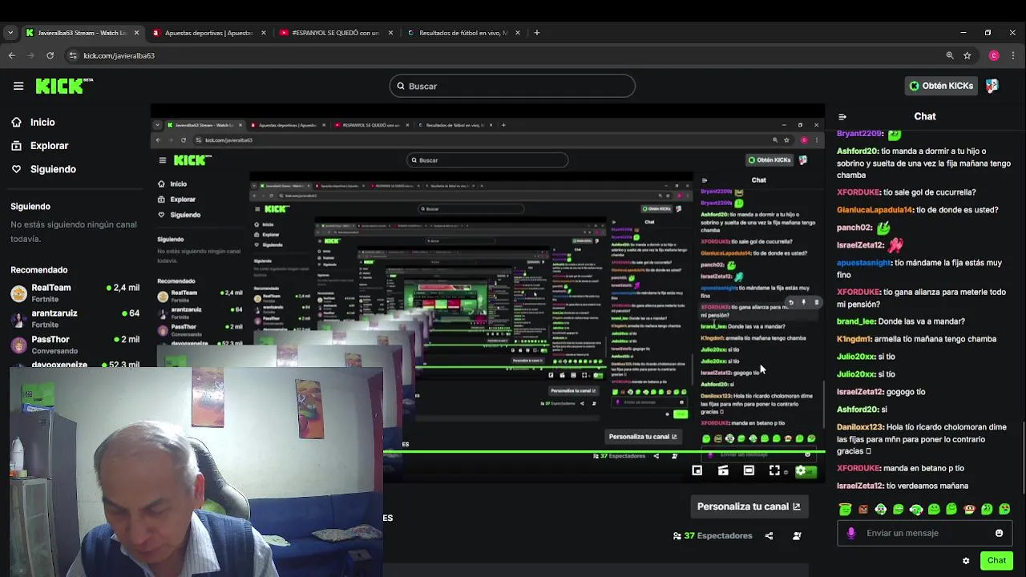The image size is (1026, 577).
Task: Click username Daniloxx123 in chat
Action: coord(859,427)
